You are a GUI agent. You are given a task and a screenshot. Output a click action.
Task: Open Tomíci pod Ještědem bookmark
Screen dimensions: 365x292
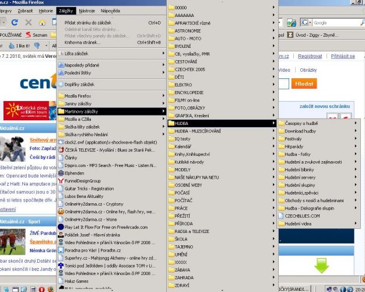click(111, 266)
